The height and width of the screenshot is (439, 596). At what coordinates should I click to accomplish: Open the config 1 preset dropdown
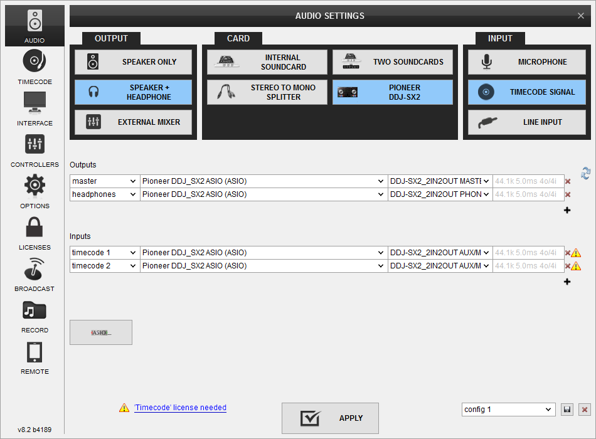pos(509,410)
